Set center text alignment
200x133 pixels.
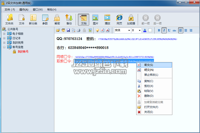pos(186,30)
